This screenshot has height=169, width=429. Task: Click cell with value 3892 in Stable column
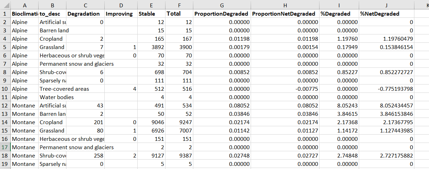tap(152, 47)
